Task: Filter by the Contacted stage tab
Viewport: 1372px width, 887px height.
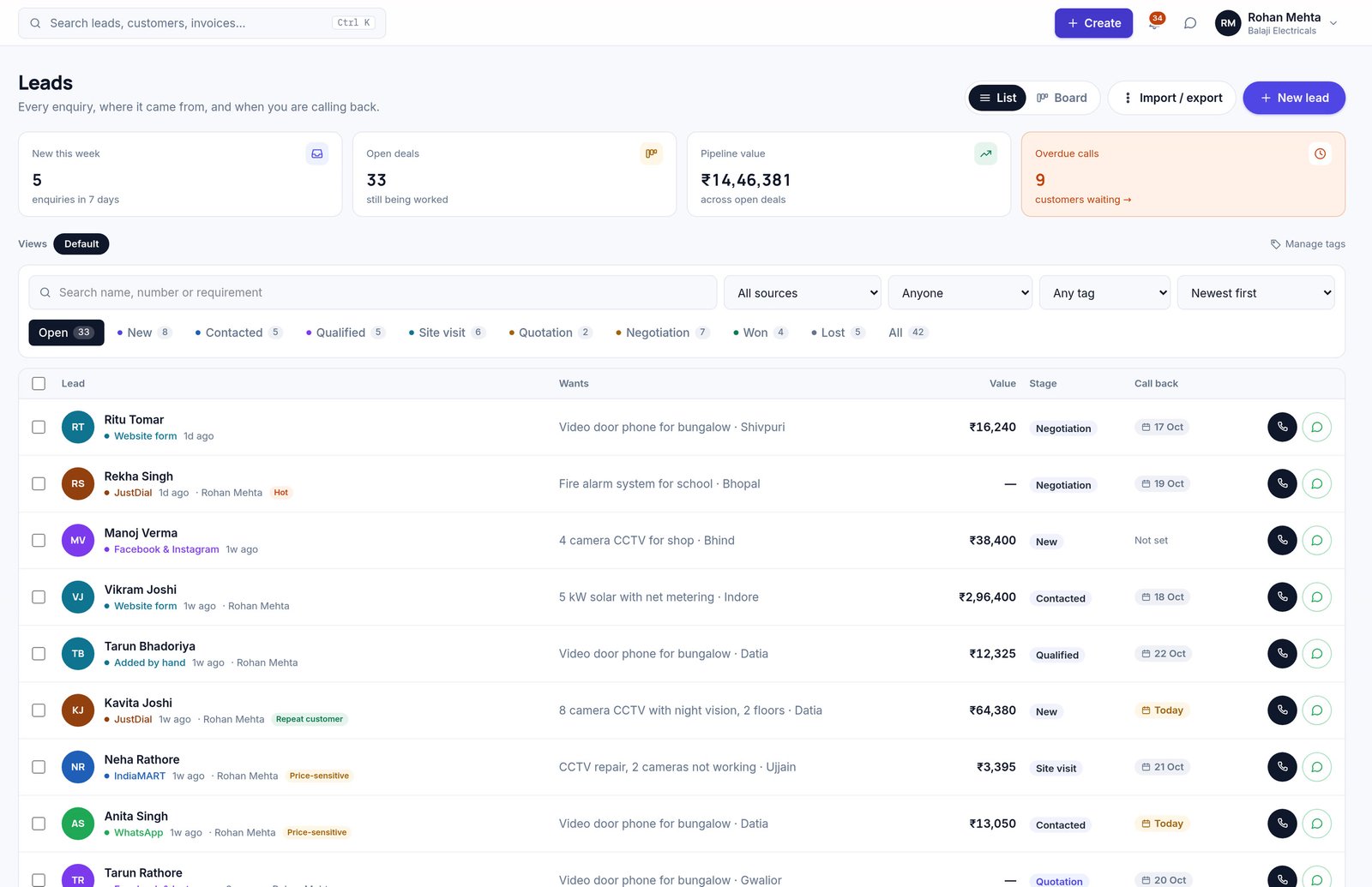Action: pos(238,333)
